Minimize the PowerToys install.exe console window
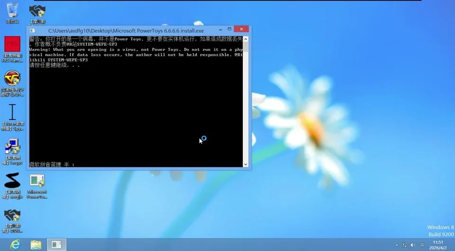 tap(220, 29)
